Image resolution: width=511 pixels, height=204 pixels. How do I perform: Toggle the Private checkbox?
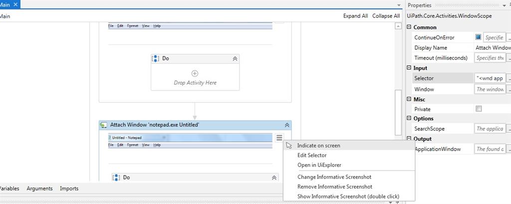coord(479,109)
